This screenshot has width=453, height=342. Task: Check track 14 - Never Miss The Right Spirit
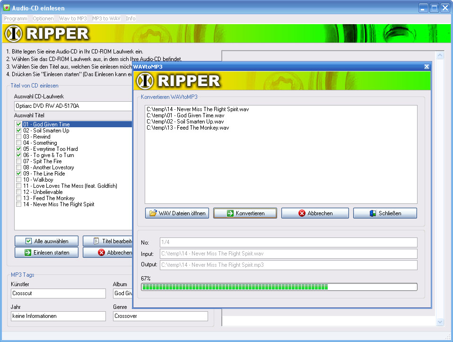(18, 204)
